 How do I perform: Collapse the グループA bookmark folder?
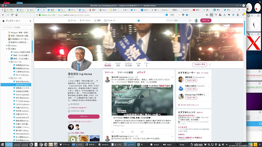9,62
